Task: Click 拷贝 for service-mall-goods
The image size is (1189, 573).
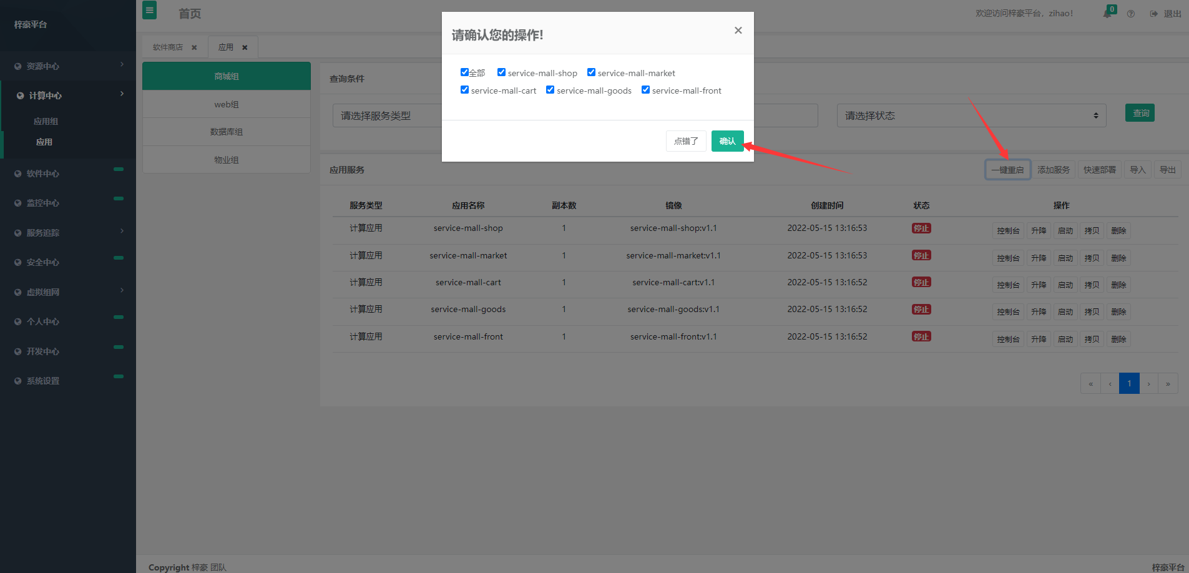Action: (1092, 312)
